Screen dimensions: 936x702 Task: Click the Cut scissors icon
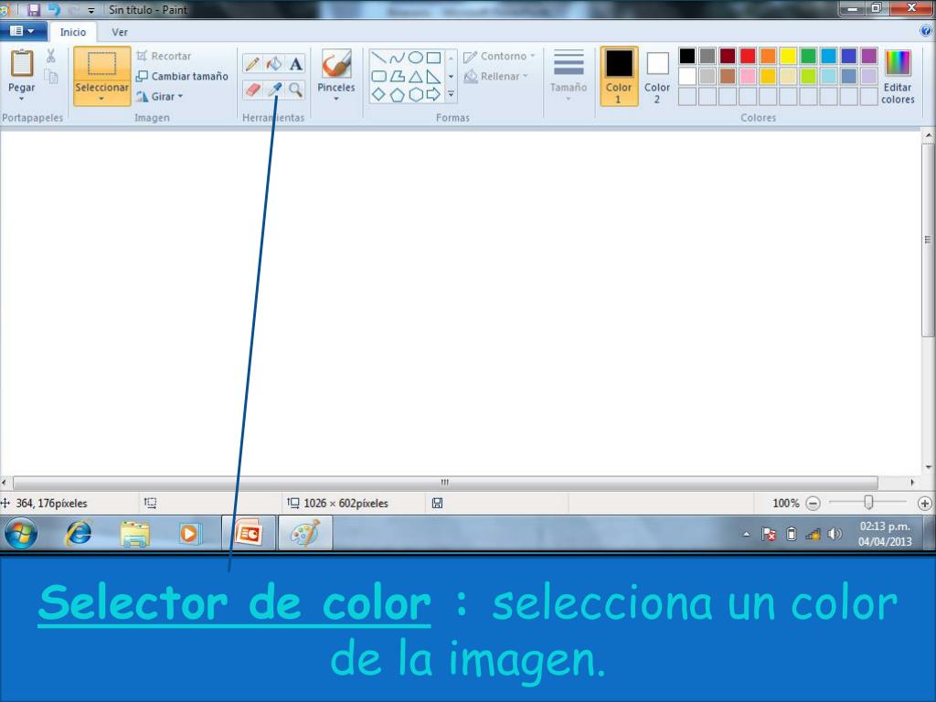tap(51, 56)
